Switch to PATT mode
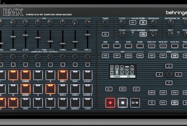Viewport: 187px width, 126px height. coord(163,56)
